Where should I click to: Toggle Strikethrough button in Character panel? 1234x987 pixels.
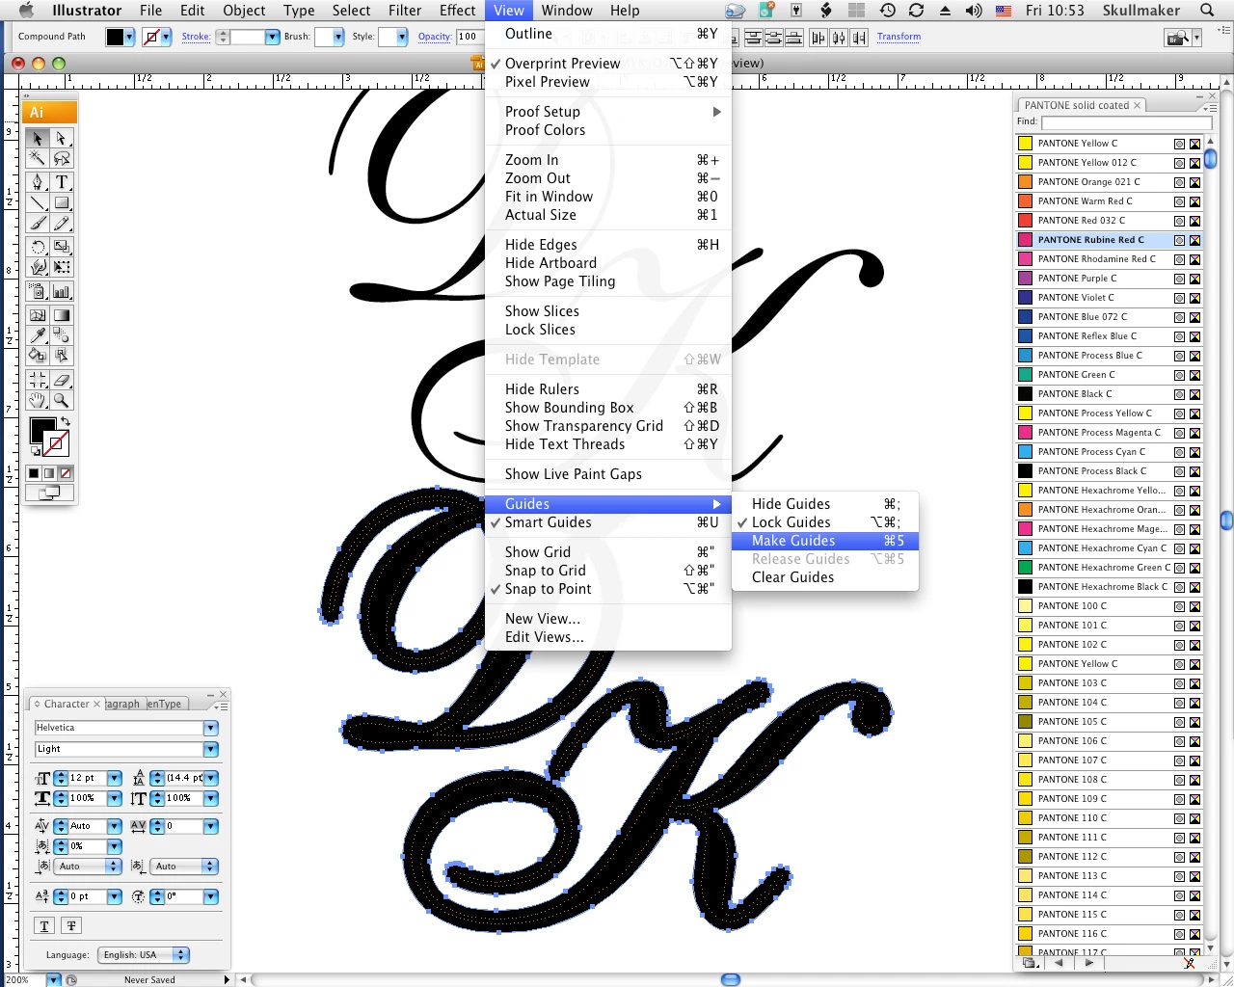tap(71, 925)
